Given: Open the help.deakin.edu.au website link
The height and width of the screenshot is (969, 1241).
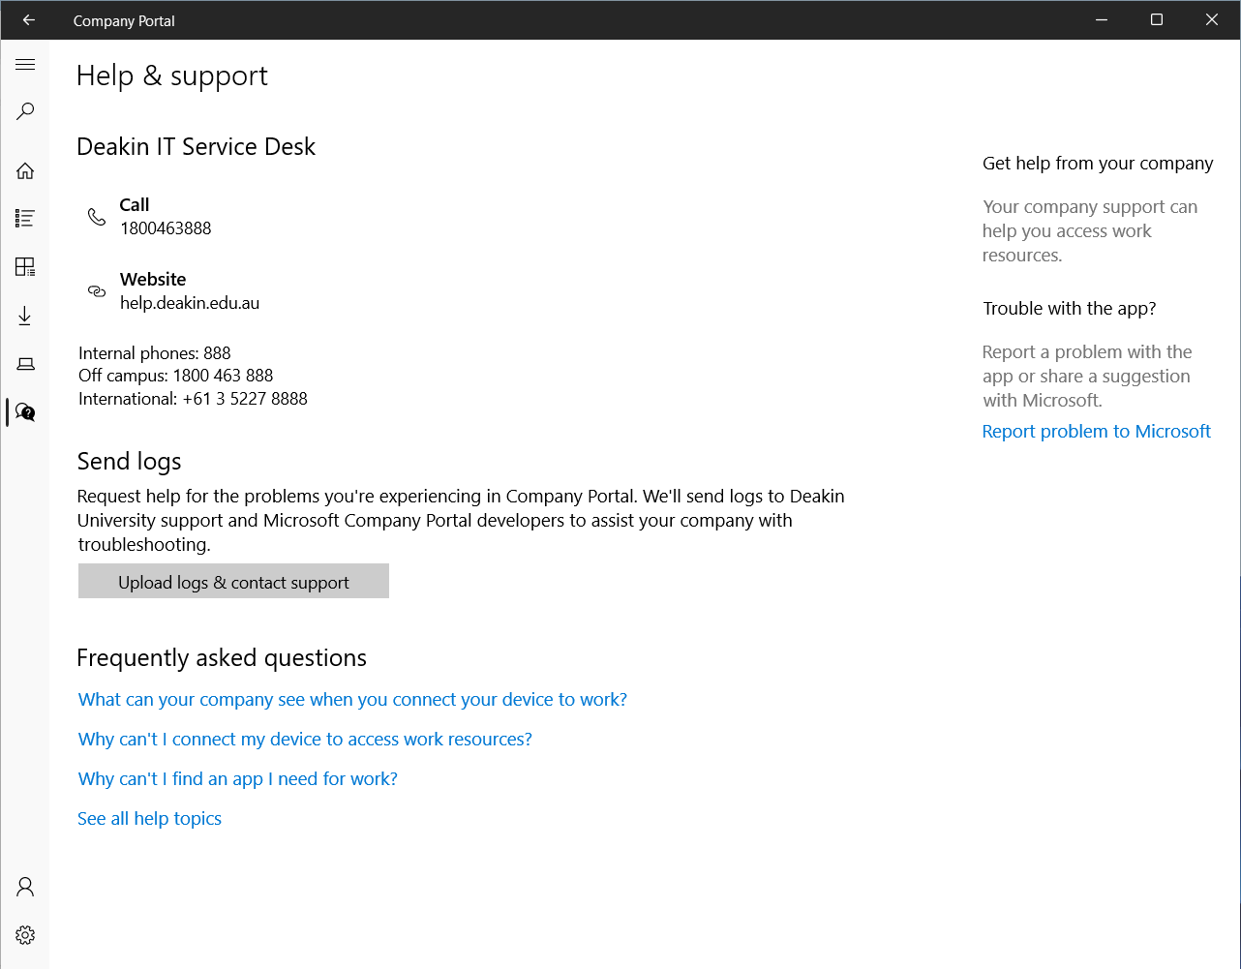Looking at the screenshot, I should click(x=190, y=303).
